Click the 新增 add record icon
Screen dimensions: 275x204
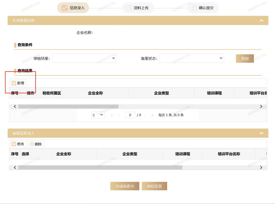[x=14, y=83]
